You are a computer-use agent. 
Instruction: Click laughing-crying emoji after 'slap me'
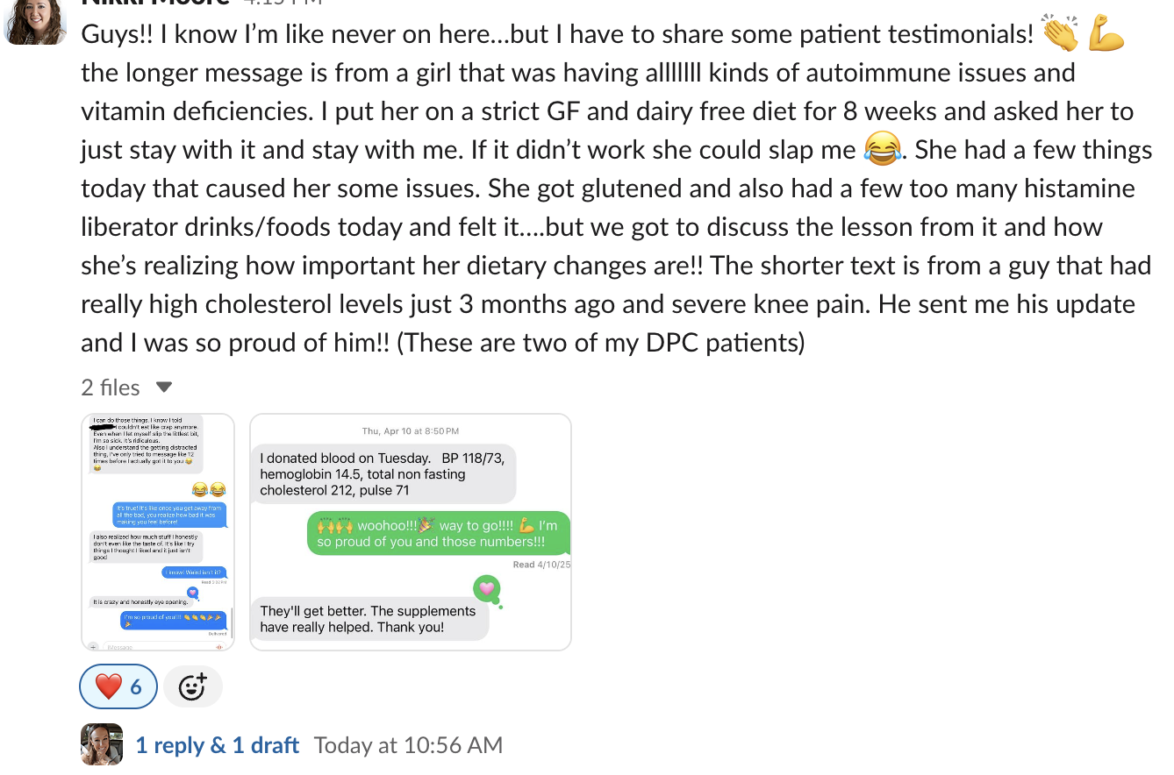(882, 149)
